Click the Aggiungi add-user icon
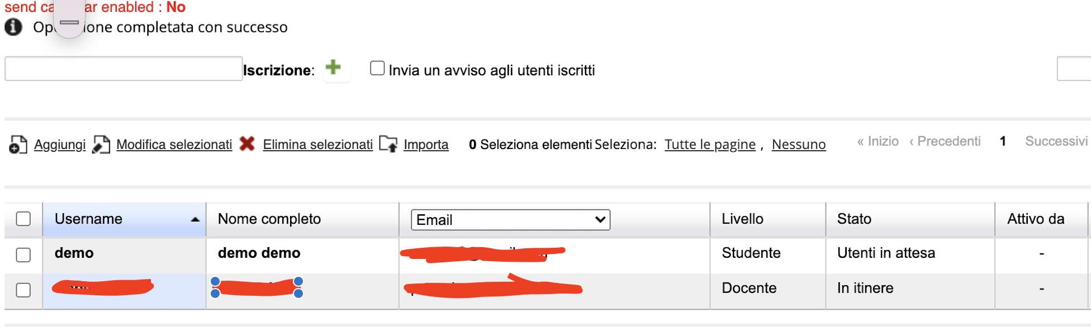 [x=18, y=145]
